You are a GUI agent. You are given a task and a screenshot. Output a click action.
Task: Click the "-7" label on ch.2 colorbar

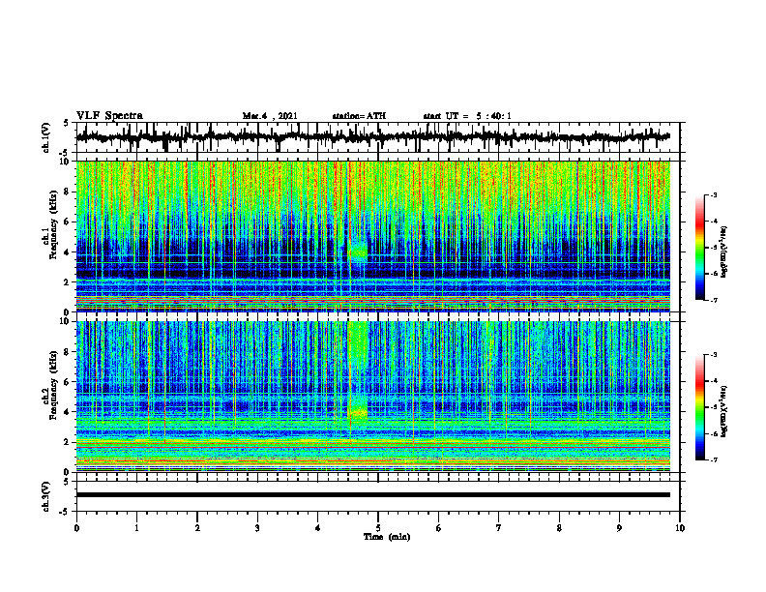pos(714,460)
